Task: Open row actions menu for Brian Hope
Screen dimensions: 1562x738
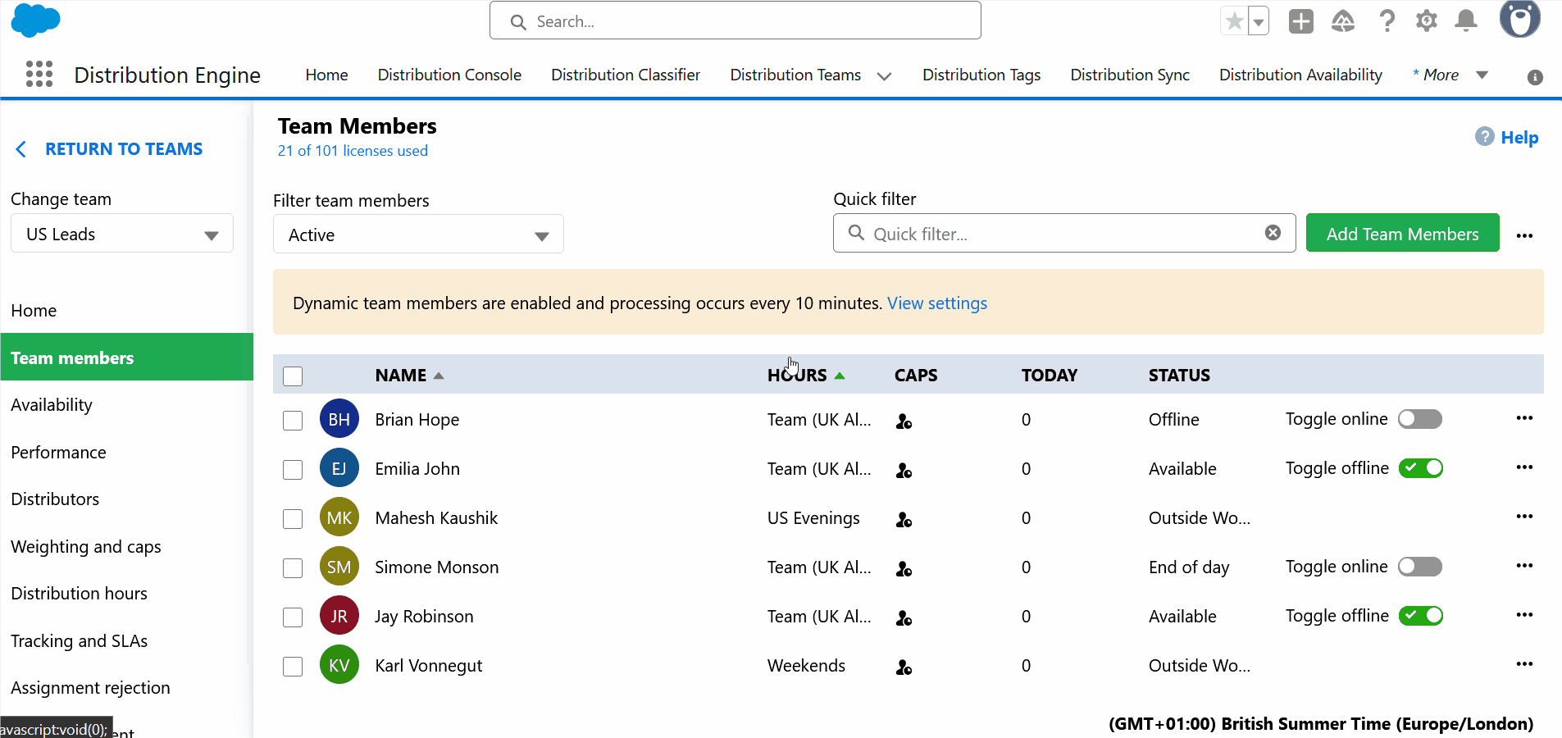Action: [1525, 418]
